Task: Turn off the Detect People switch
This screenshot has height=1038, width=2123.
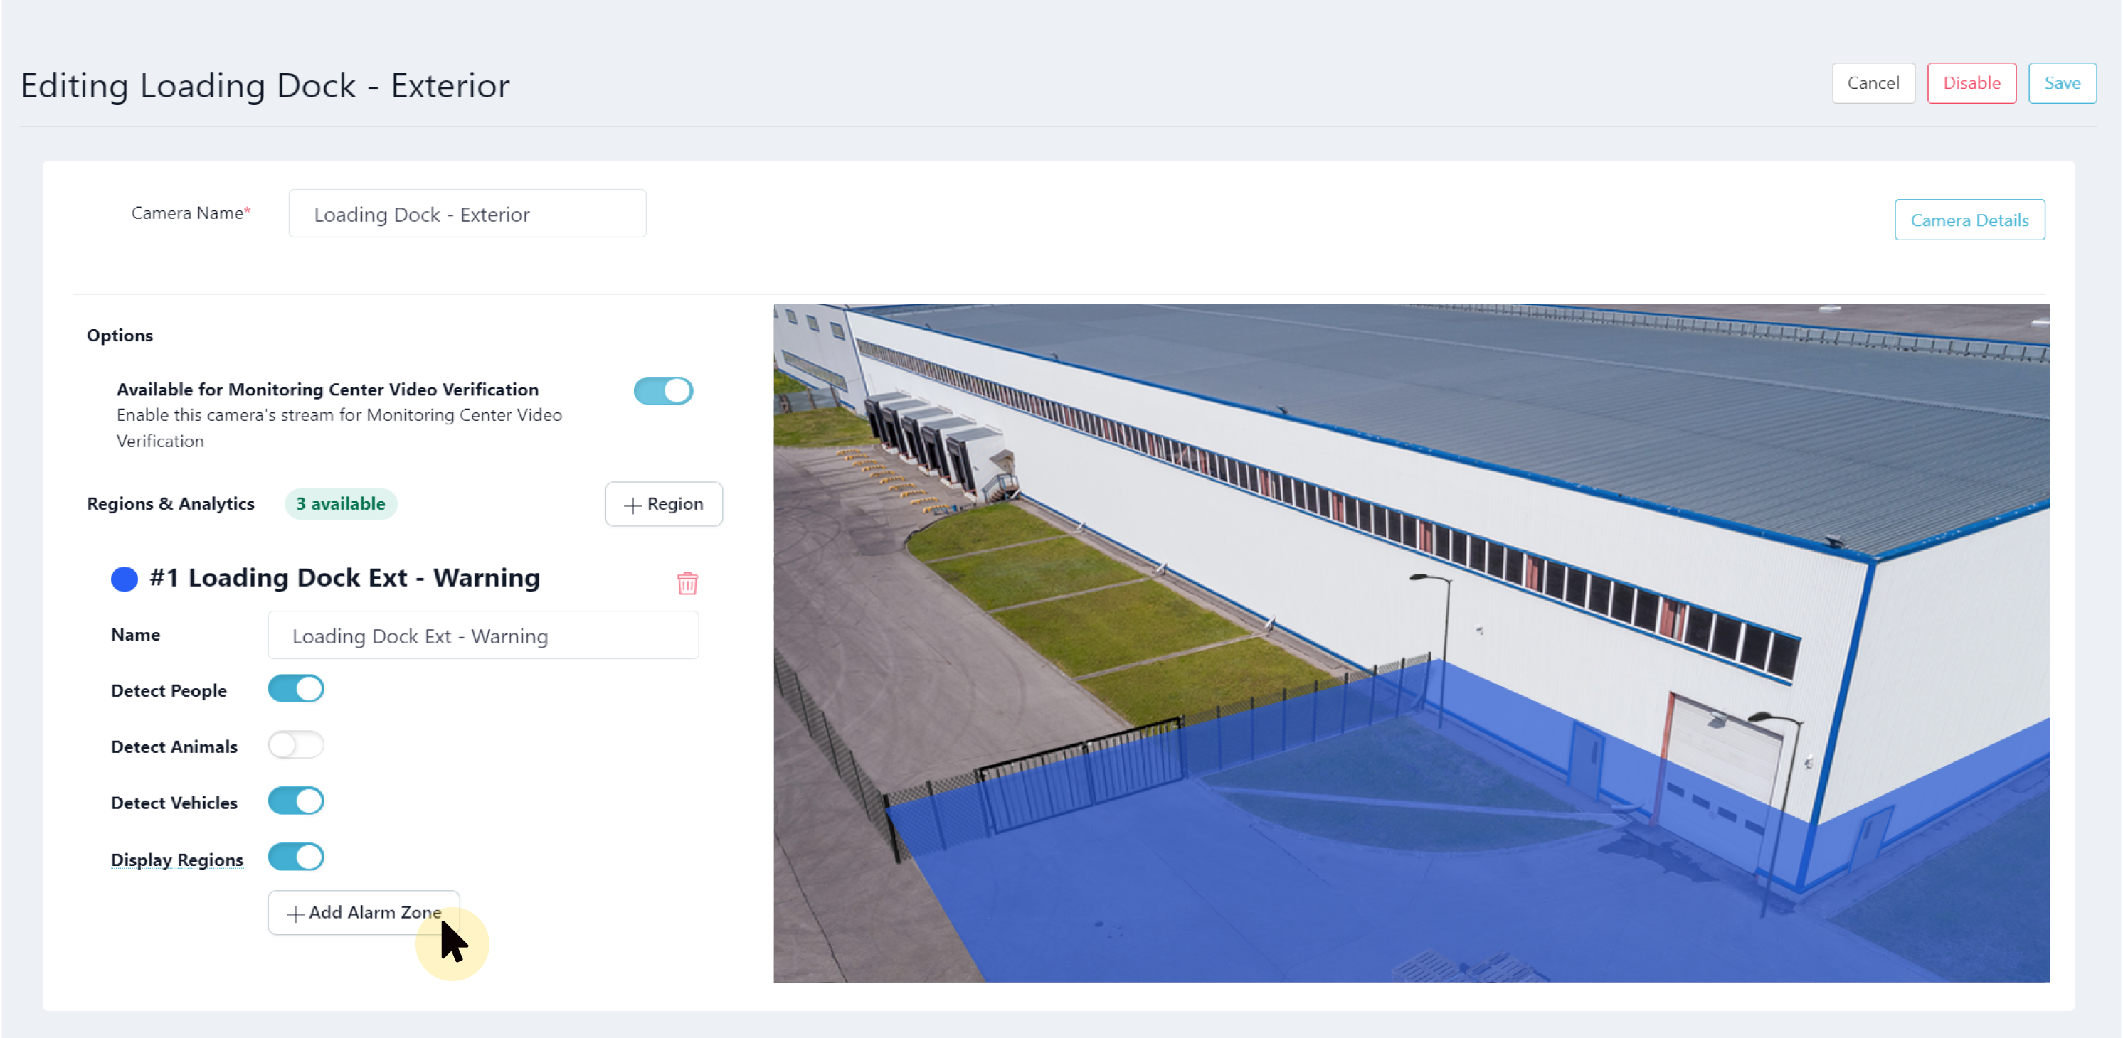Action: 296,688
